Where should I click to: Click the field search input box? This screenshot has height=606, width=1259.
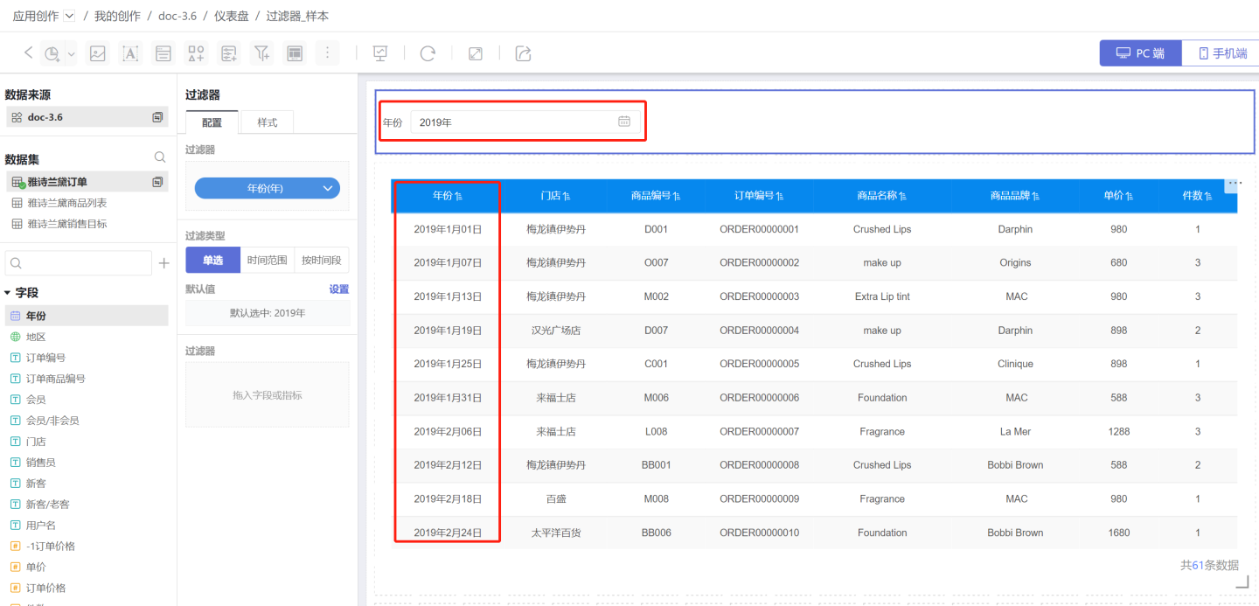coord(79,262)
